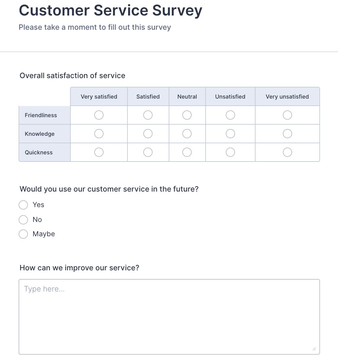The image size is (338, 359).
Task: Choose Very unsatisfied for Friendliness
Action: [x=287, y=115]
